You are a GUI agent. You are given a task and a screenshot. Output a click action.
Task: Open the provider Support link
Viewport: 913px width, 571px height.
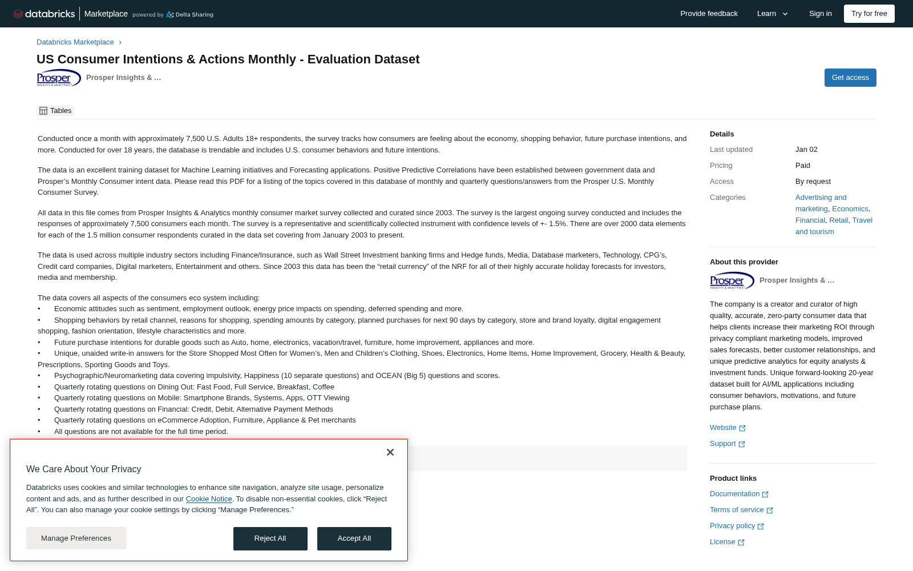(x=728, y=444)
